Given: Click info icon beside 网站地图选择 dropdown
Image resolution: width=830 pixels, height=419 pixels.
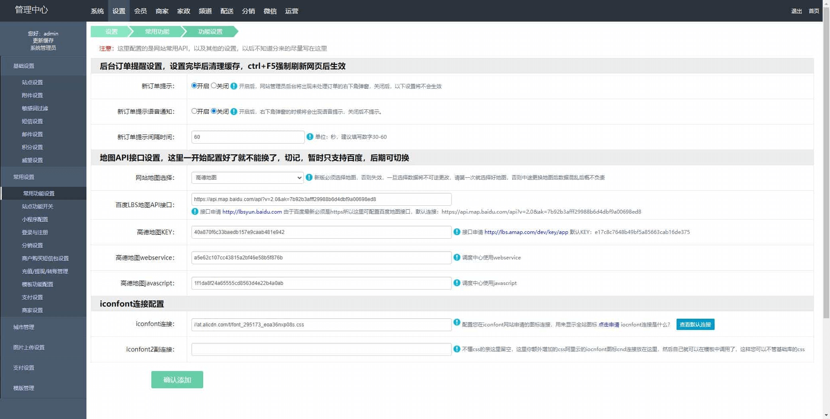Looking at the screenshot, I should [x=309, y=177].
